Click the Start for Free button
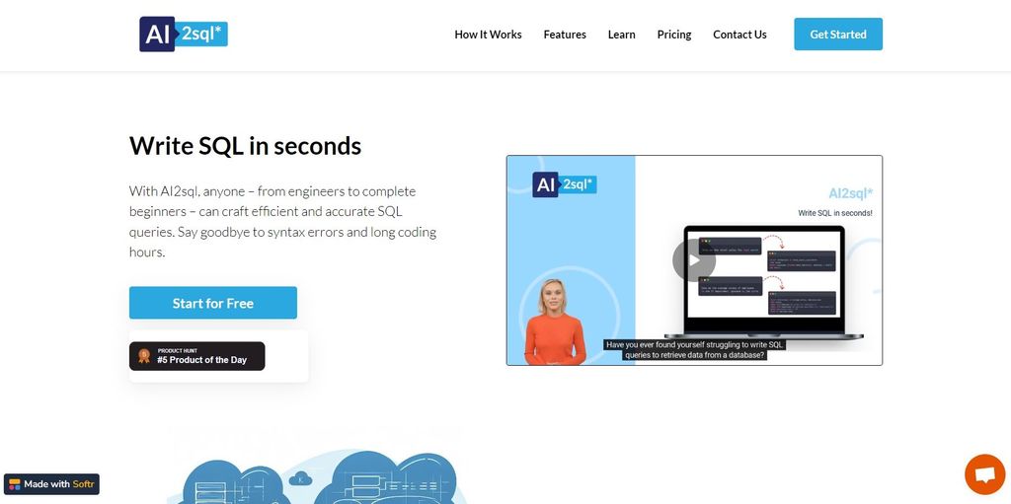Viewport: 1011px width, 504px height. tap(213, 303)
